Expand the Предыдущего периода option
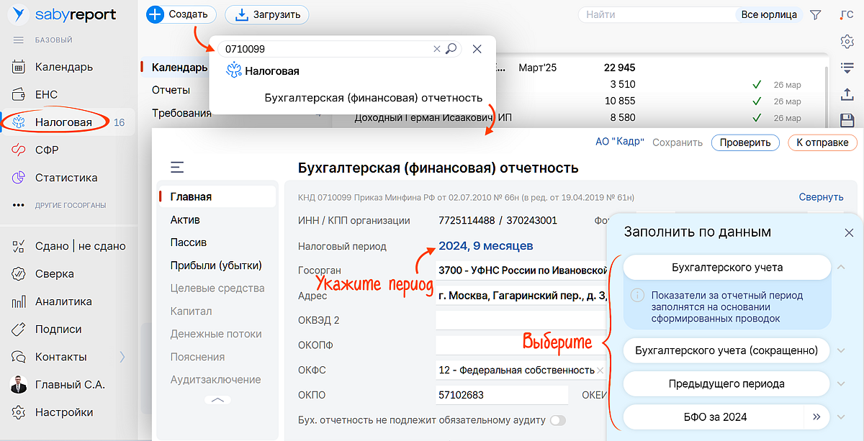The width and height of the screenshot is (864, 441). click(x=840, y=383)
